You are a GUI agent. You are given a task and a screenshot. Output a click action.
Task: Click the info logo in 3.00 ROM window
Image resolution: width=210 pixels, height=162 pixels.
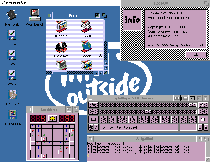click(133, 20)
